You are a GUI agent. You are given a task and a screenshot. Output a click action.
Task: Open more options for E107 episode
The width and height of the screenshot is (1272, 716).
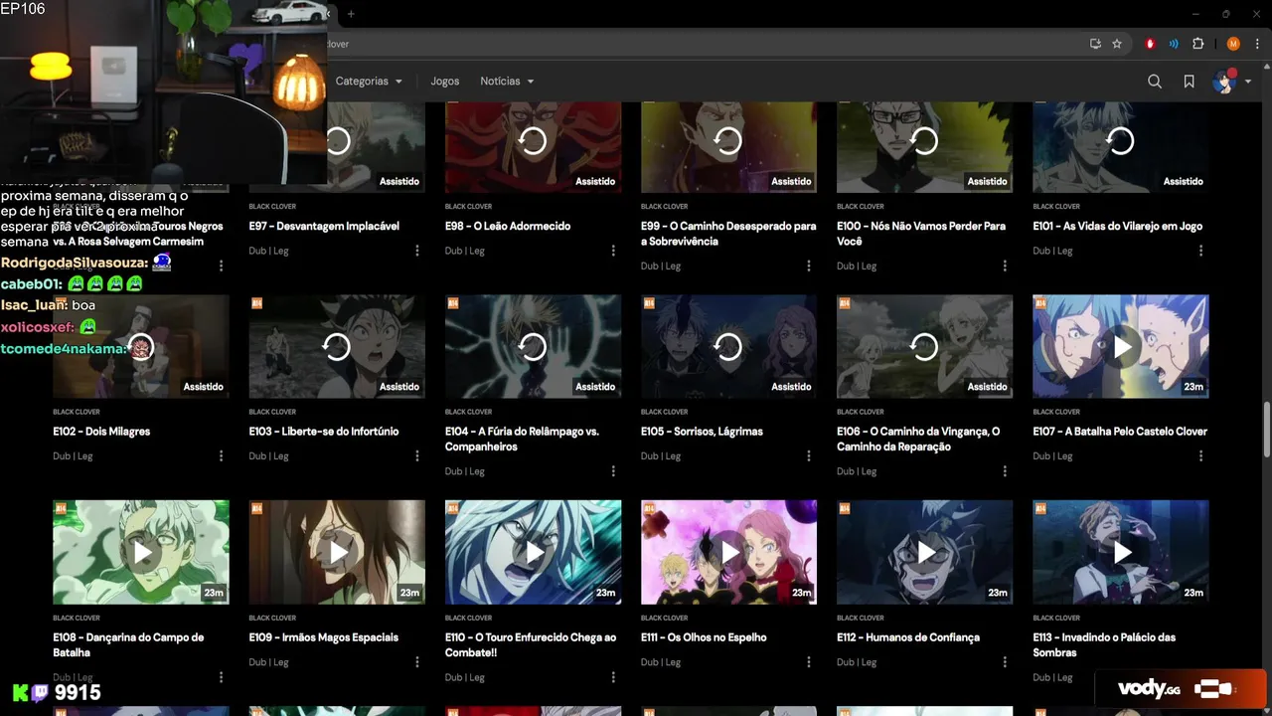[x=1200, y=455]
